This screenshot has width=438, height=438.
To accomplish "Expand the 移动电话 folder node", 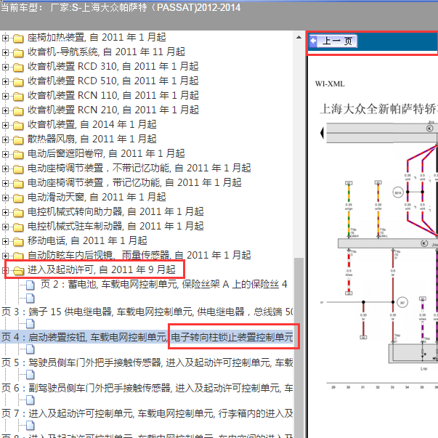I will pyautogui.click(x=5, y=241).
